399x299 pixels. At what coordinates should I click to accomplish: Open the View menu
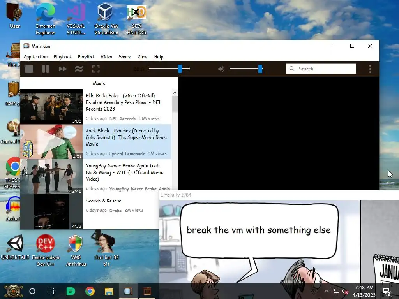point(142,57)
